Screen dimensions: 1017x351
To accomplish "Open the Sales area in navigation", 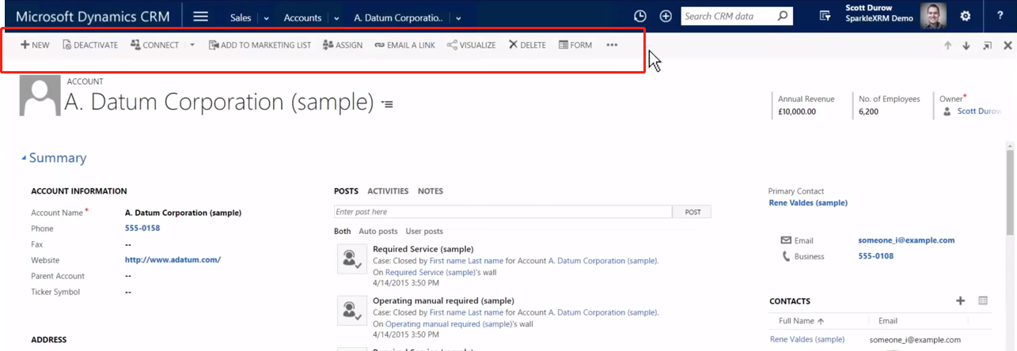I will click(241, 17).
